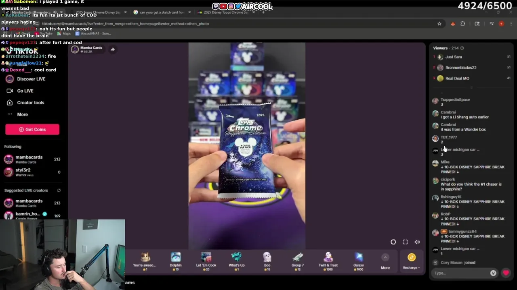This screenshot has height=290, width=517.
Task: Send the Twirl & Treat gift
Action: [328, 261]
